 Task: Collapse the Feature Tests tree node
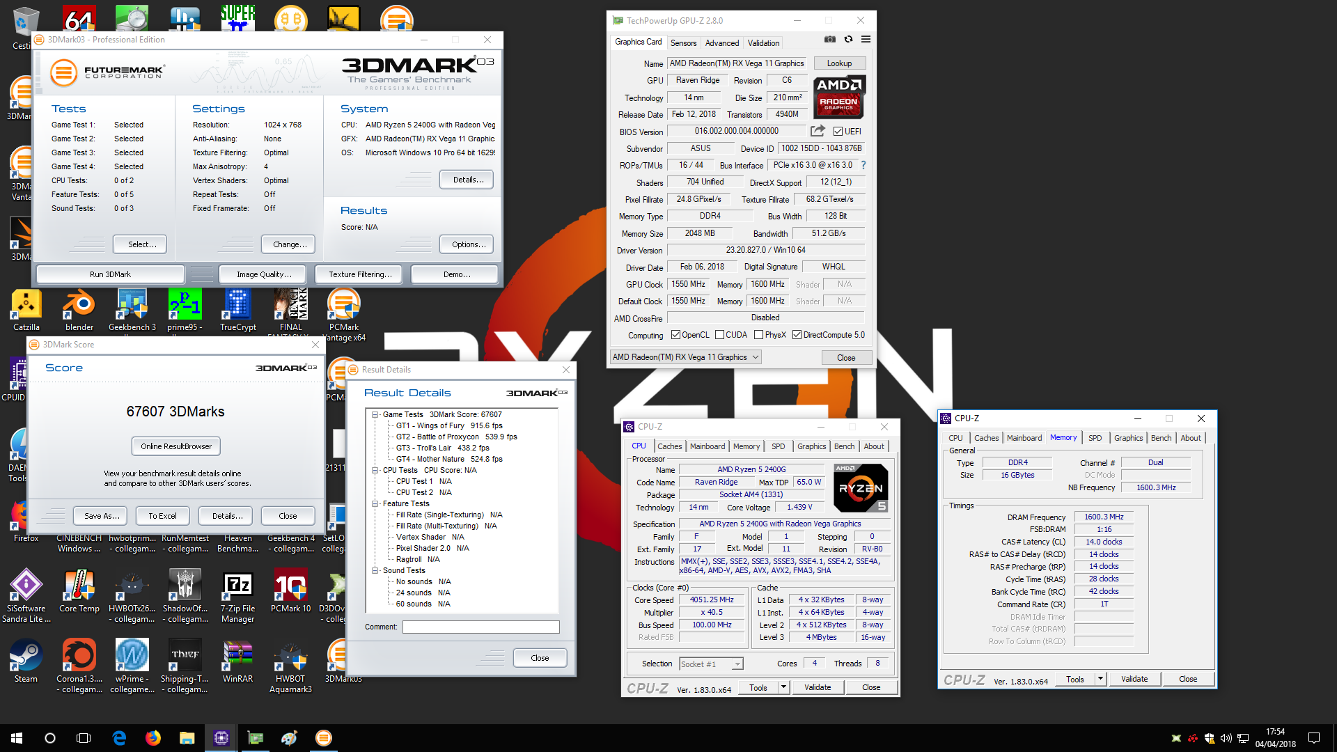coord(375,504)
